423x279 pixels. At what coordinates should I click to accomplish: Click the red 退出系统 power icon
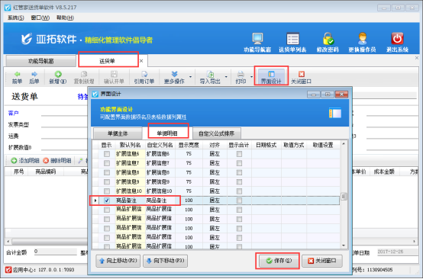pyautogui.click(x=397, y=39)
